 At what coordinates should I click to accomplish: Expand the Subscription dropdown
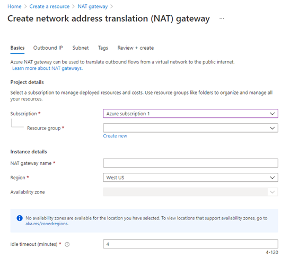point(190,114)
